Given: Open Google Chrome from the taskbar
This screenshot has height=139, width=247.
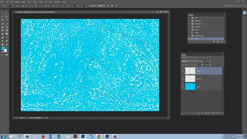Looking at the screenshot, I should tap(99, 136).
